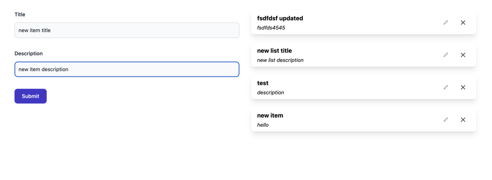Select the 'test' card title
492x180 pixels.
tap(263, 83)
